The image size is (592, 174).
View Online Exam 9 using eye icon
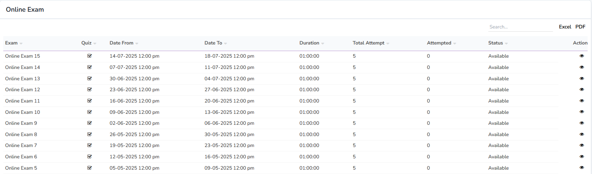pos(581,123)
